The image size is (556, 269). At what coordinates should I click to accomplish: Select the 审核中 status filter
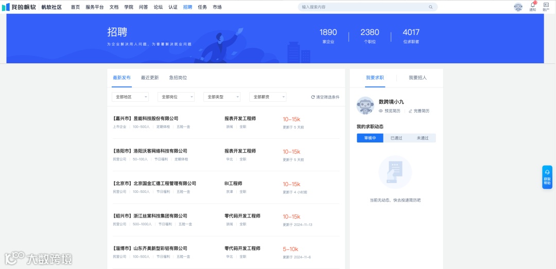[370, 138]
